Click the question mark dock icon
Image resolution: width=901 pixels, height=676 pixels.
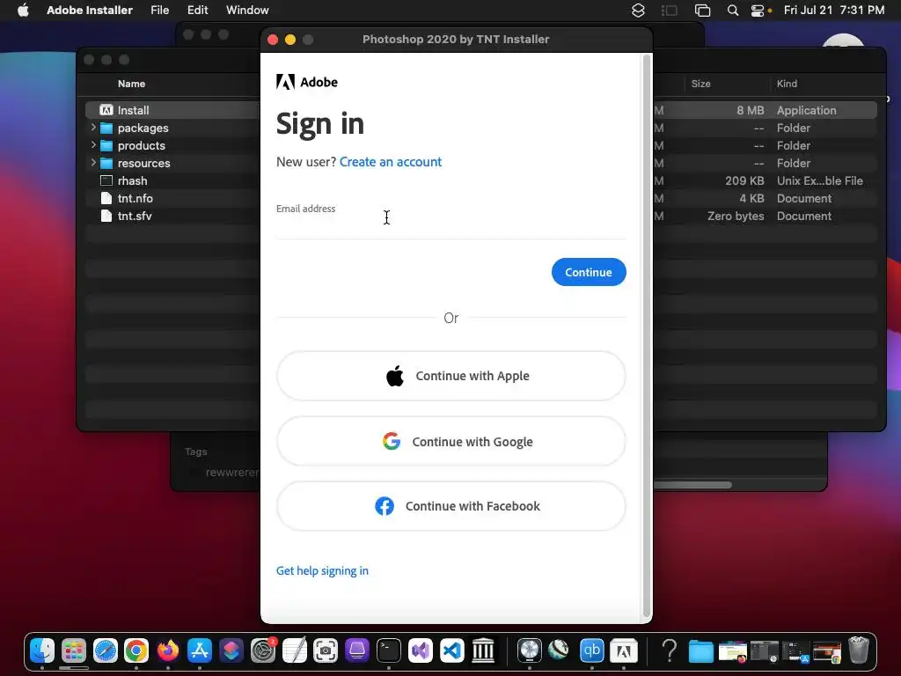670,650
